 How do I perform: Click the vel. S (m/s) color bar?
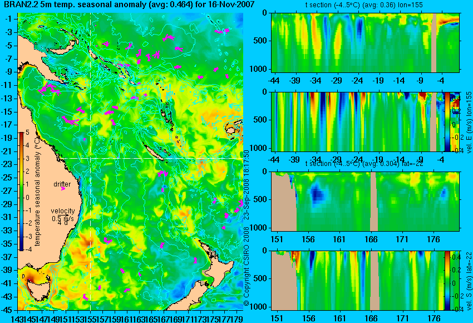[x=447, y=281]
